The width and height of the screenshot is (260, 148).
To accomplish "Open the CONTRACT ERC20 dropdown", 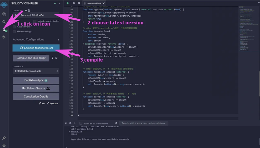I will pos(36,71).
